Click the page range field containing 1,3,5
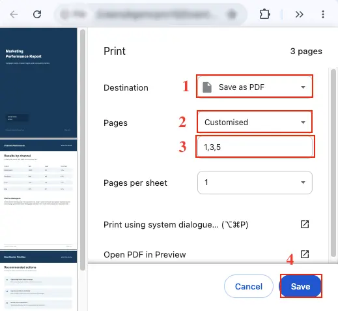This screenshot has width=338, height=311. pyautogui.click(x=255, y=147)
